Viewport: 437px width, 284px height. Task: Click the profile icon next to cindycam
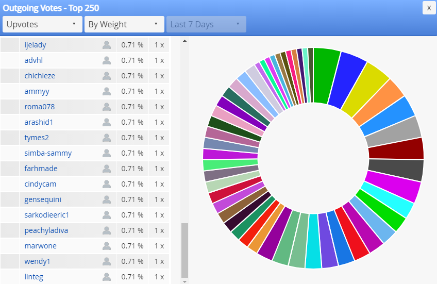[107, 184]
